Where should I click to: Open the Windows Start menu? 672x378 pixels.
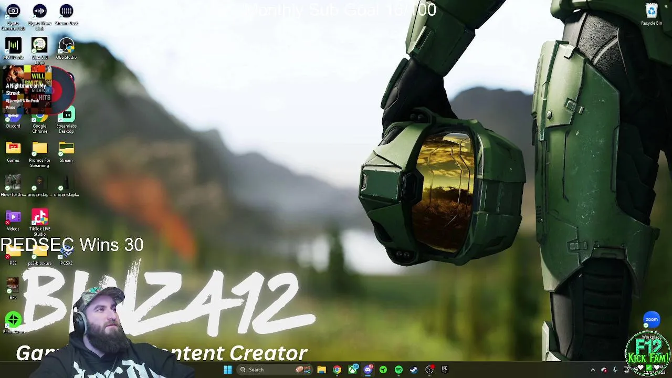tap(227, 370)
